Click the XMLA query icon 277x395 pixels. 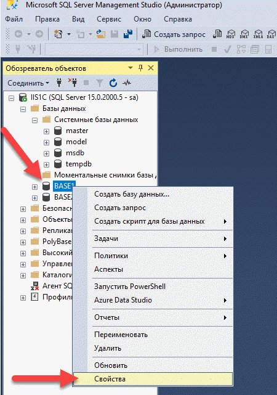(258, 34)
